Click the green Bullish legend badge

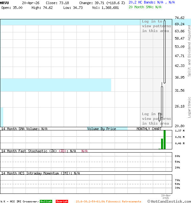pyautogui.click(x=46, y=201)
